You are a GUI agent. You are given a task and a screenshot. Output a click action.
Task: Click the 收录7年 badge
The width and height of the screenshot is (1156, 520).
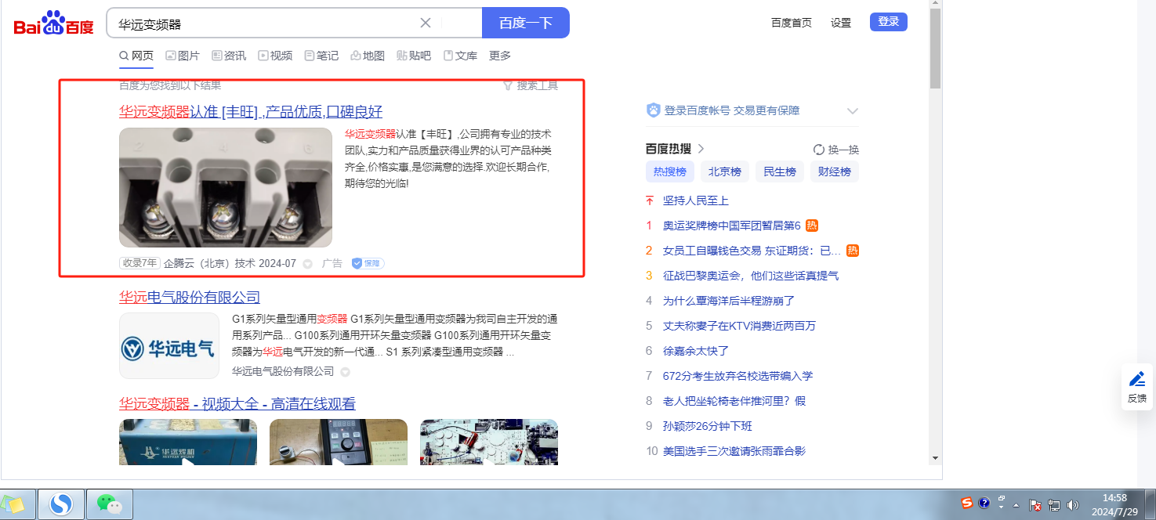pyautogui.click(x=140, y=263)
